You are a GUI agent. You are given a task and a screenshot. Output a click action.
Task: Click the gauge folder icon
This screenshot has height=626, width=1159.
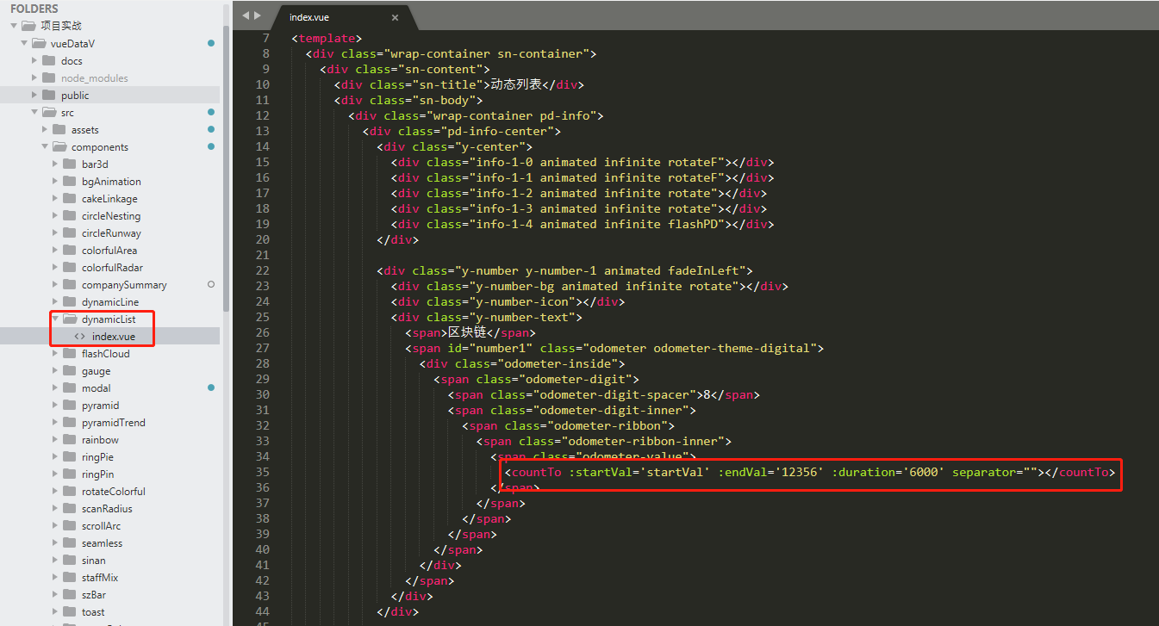click(69, 370)
